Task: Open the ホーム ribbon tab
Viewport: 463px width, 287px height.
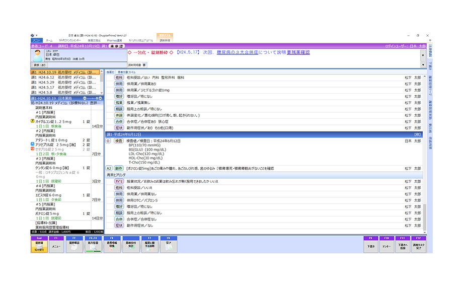Action: coord(49,40)
